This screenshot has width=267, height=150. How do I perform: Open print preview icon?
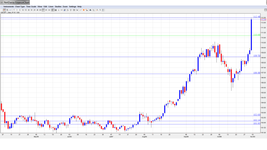[x=93, y=10]
